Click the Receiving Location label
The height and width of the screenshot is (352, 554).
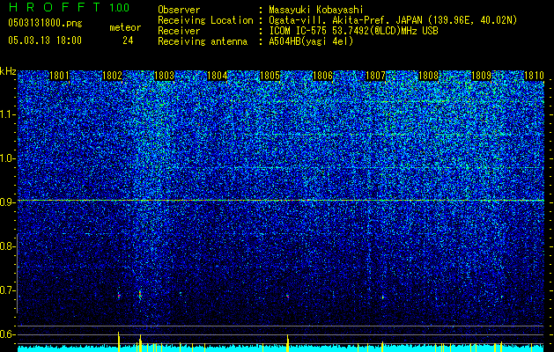[205, 20]
